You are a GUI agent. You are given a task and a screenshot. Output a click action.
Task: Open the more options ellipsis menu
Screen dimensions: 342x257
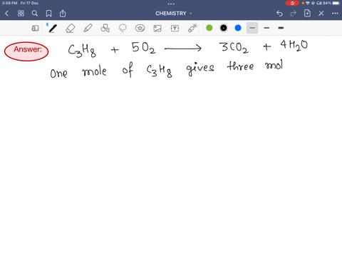pos(335,14)
